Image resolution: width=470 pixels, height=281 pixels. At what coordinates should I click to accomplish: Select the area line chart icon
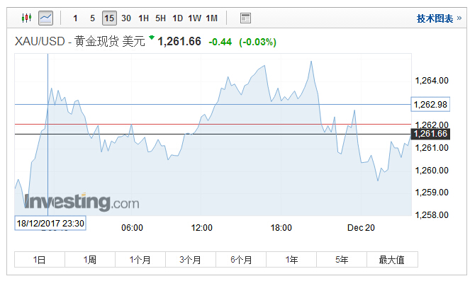coord(46,18)
